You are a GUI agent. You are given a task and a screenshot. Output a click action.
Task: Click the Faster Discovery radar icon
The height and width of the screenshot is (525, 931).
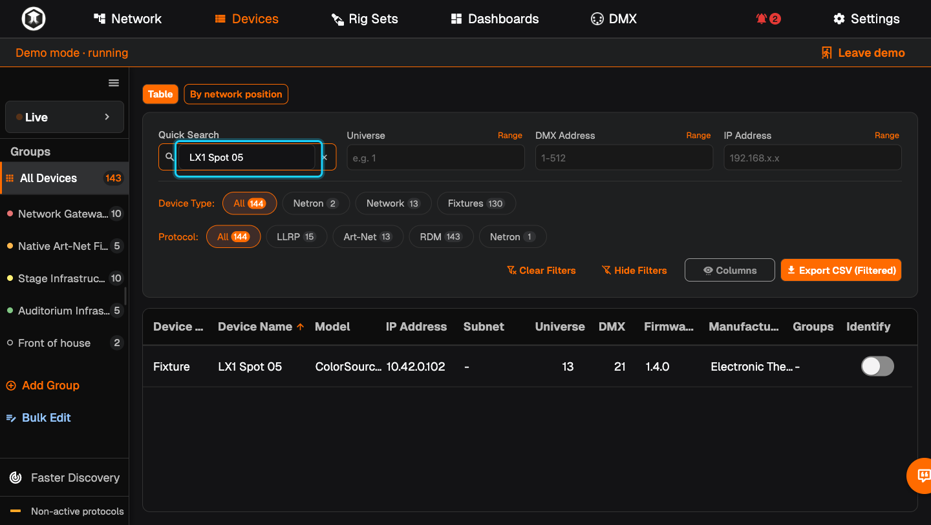16,478
